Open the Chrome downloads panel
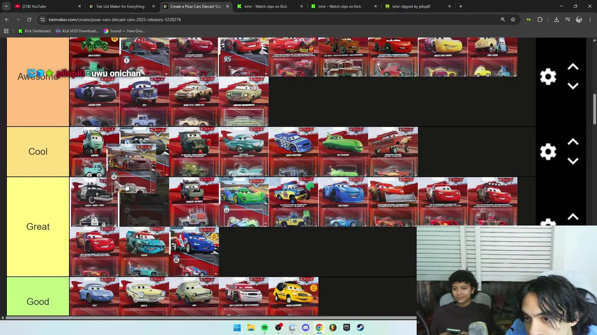Image resolution: width=597 pixels, height=335 pixels. [556, 20]
